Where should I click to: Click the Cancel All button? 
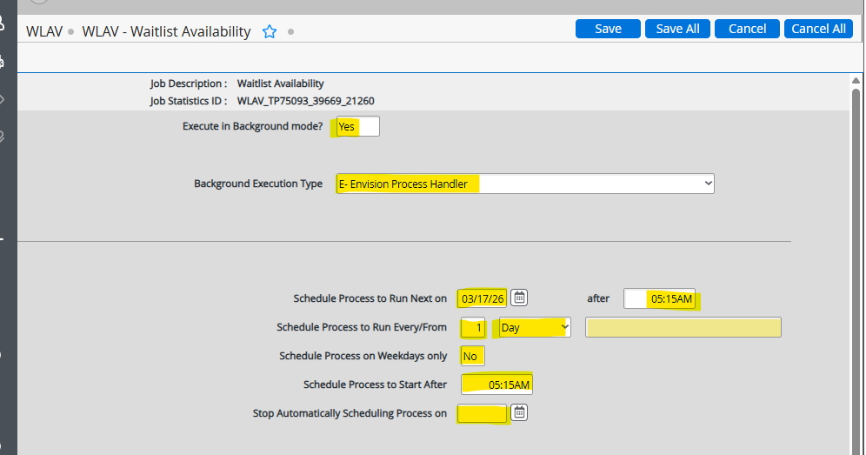818,29
